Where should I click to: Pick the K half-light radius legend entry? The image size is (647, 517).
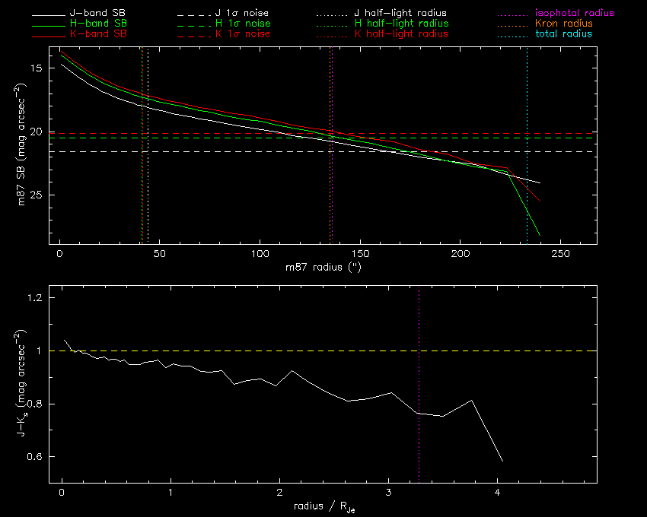400,34
